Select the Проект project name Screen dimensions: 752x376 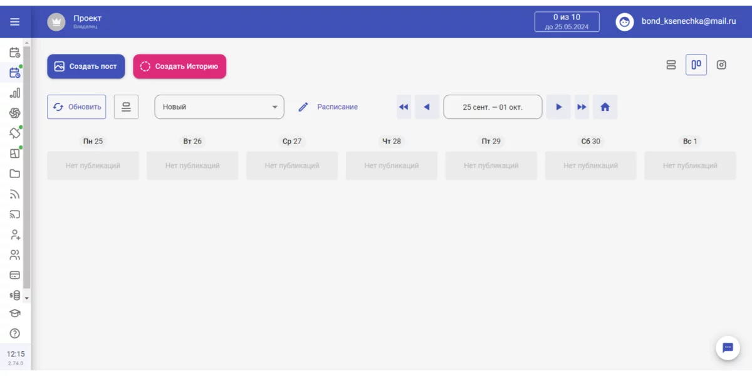tap(87, 19)
